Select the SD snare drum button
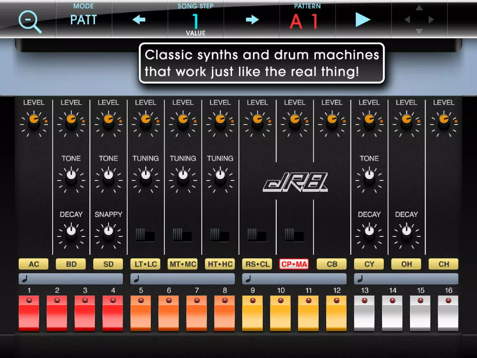Viewport: 477px width, 358px height. pyautogui.click(x=108, y=264)
